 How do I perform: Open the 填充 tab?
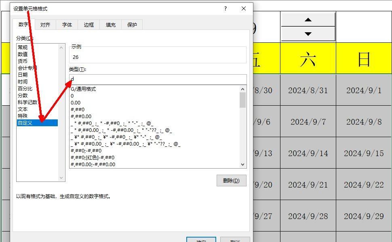point(110,25)
